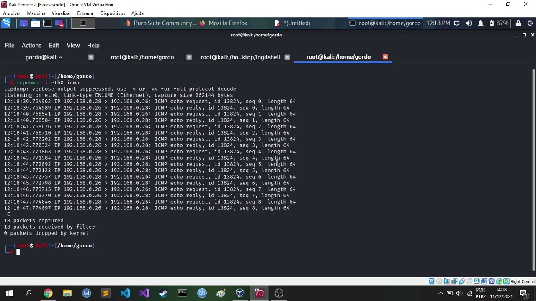Open Windows network tray icon

[469, 293]
